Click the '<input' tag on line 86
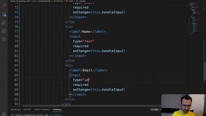 (x=75, y=75)
